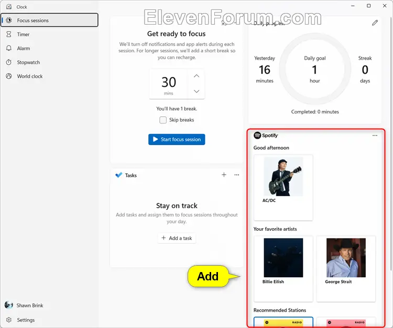393x328 pixels.
Task: Add a new task with the plus icon
Action: click(x=224, y=175)
